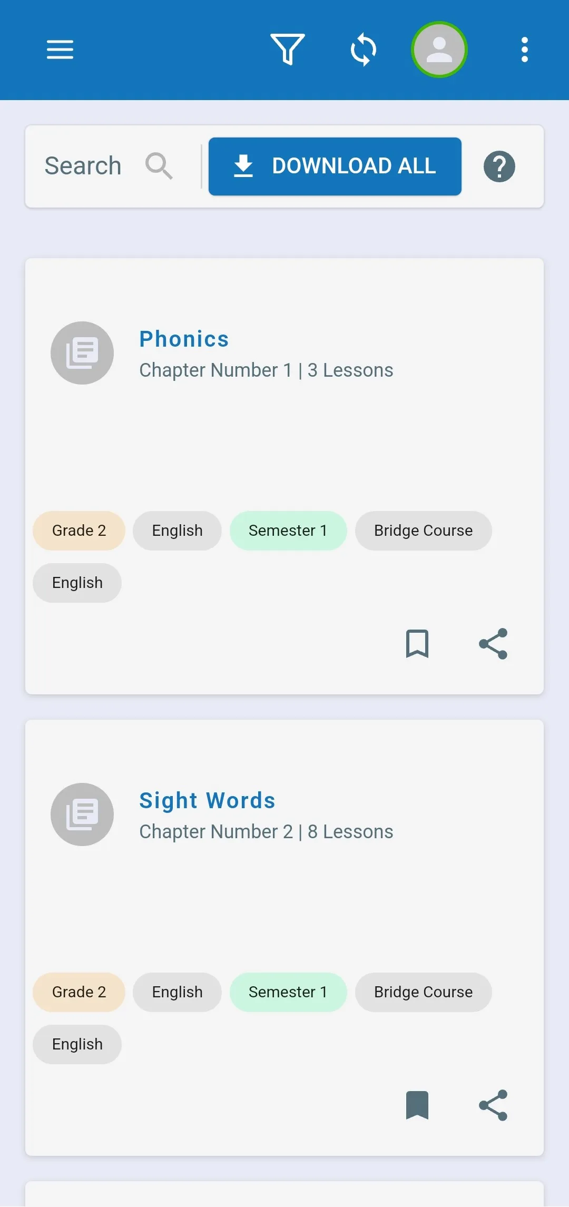Share the Phonics chapter
Viewport: 569px width, 1207px height.
493,644
